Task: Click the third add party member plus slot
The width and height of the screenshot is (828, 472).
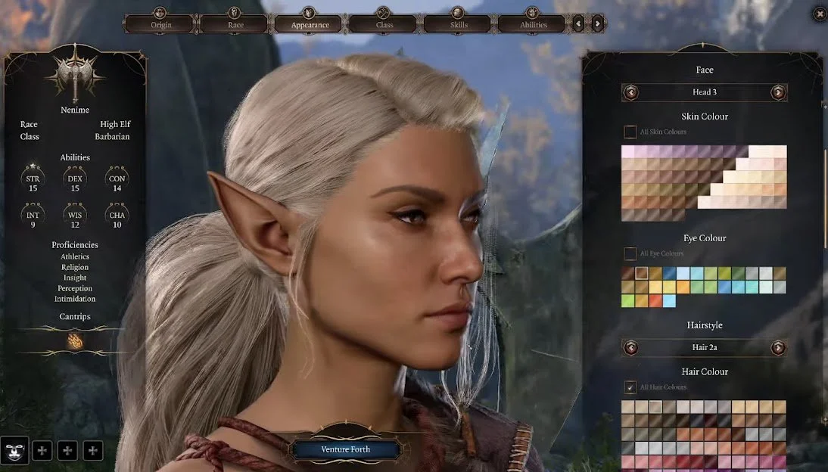Action: pyautogui.click(x=93, y=450)
